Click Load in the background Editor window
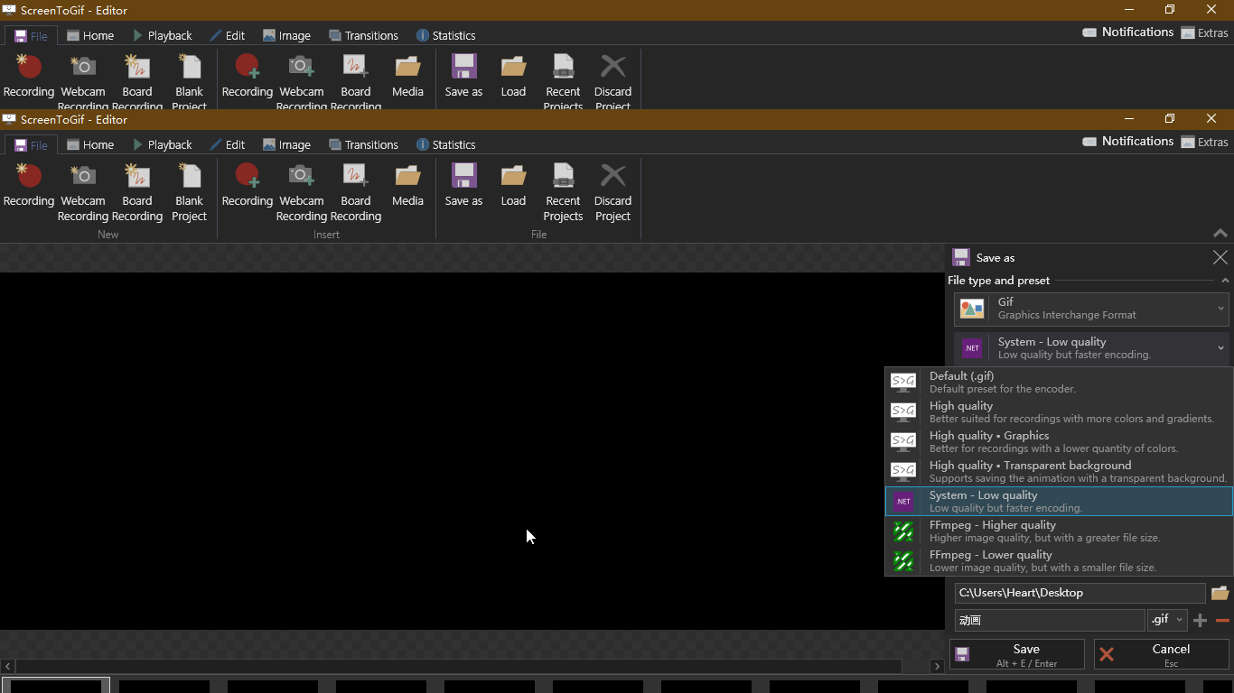This screenshot has width=1234, height=693. (x=513, y=76)
